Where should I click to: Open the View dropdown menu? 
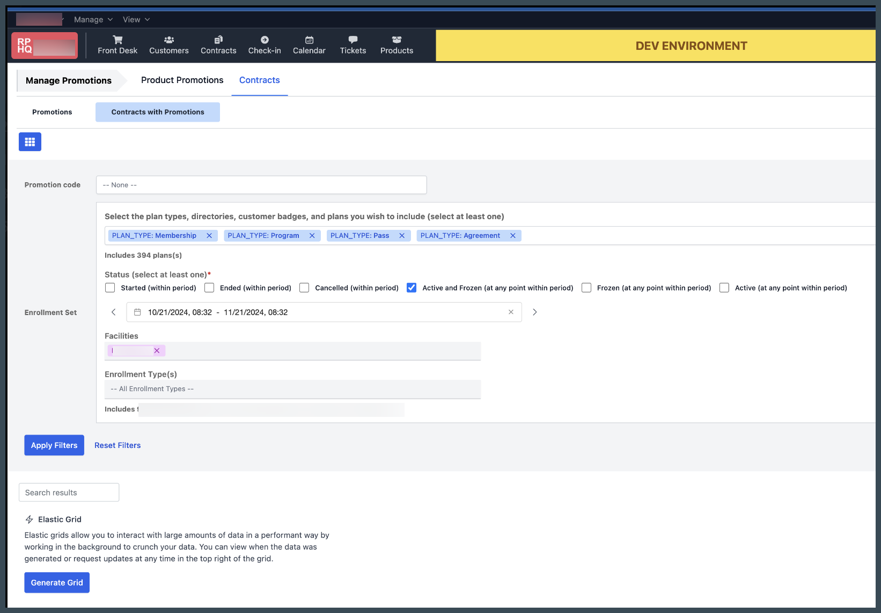136,19
